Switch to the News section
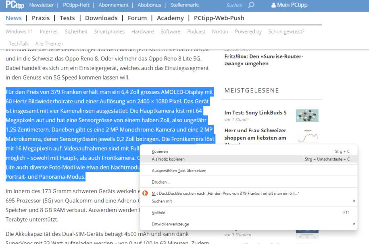Image resolution: width=369 pixels, height=244 pixels. coord(14,18)
